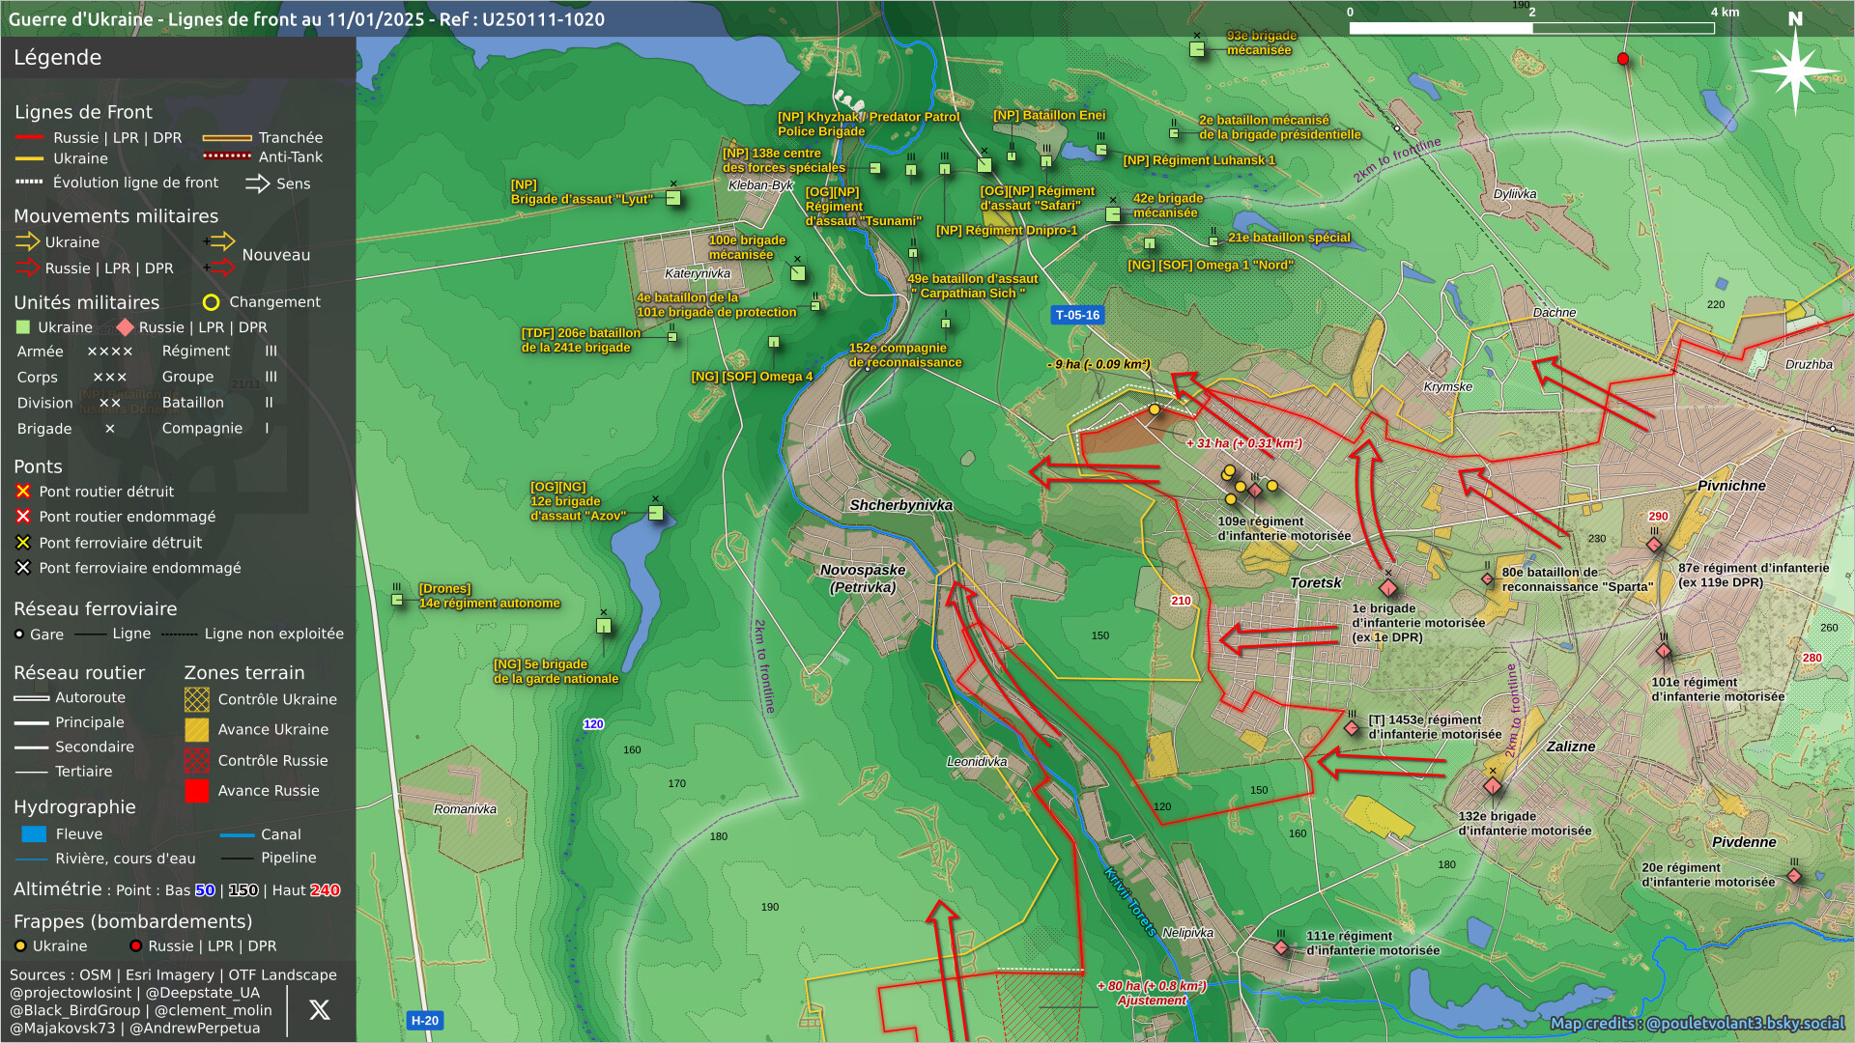Click the Nelipivka village label
1855x1043 pixels.
[x=1187, y=933]
